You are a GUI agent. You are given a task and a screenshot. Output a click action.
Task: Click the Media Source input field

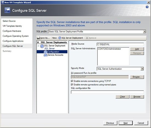120,44
